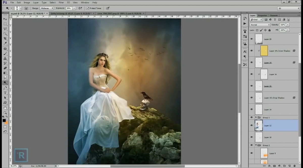The image size is (303, 168).
Task: Select the Eraser tool
Action: 5,68
